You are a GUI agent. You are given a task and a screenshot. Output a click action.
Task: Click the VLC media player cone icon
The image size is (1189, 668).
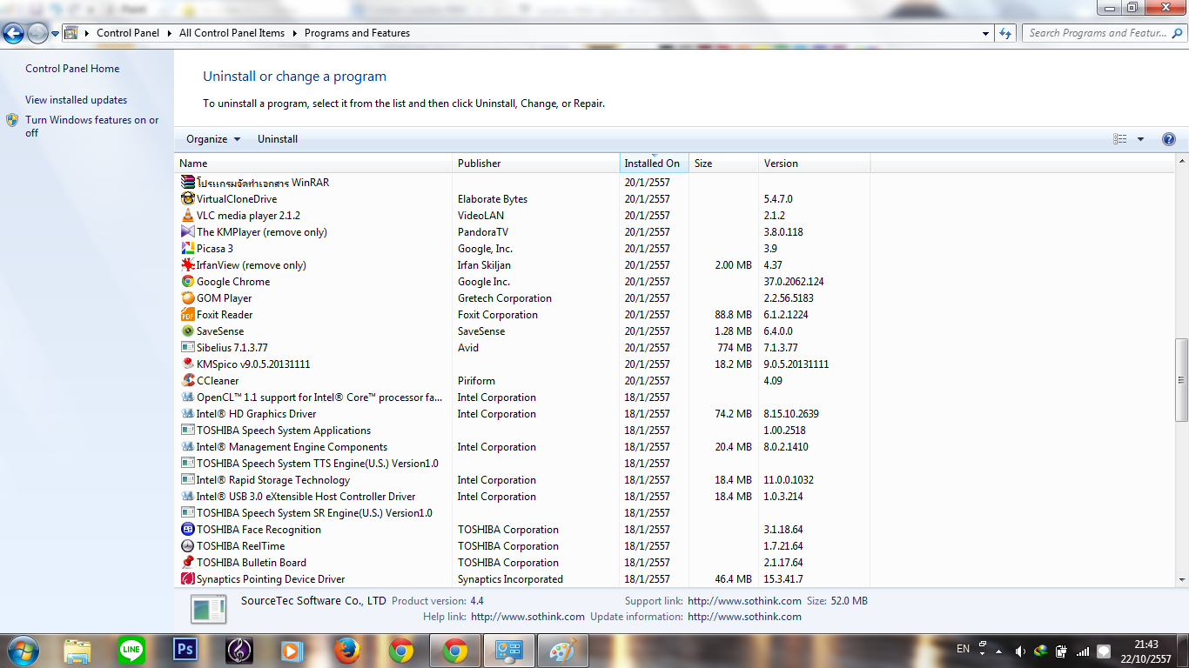tap(187, 216)
